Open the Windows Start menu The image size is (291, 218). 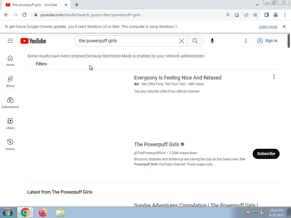click(7, 212)
